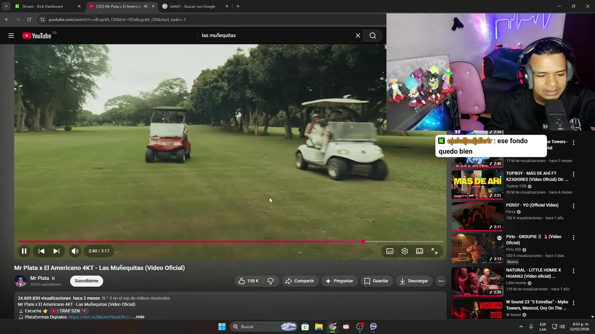The width and height of the screenshot is (595, 334).
Task: Click the YouTube search magnifier button
Action: click(x=373, y=36)
